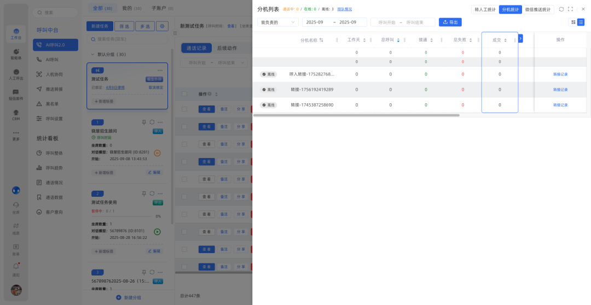Switch to list view layout icon

[581, 22]
